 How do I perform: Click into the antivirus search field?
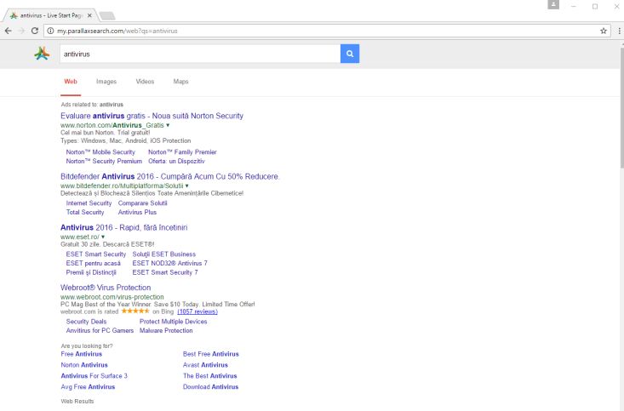coord(200,54)
